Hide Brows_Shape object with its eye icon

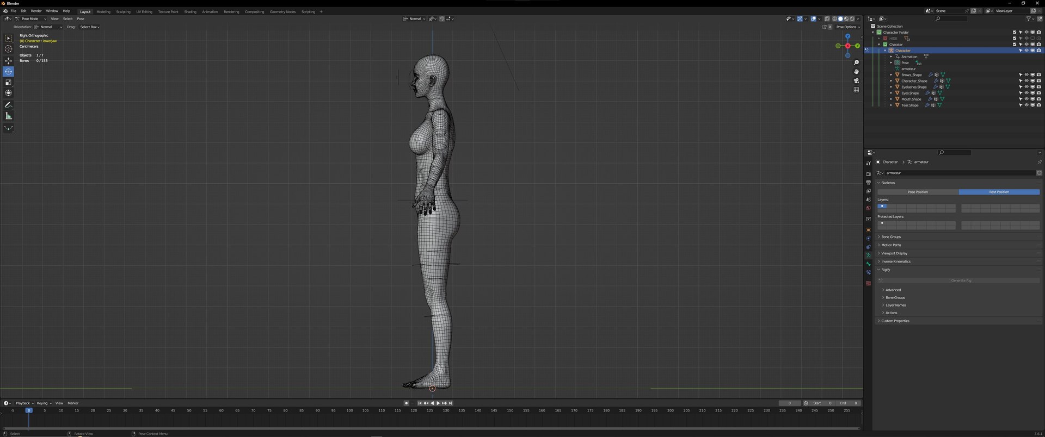coord(1026,75)
